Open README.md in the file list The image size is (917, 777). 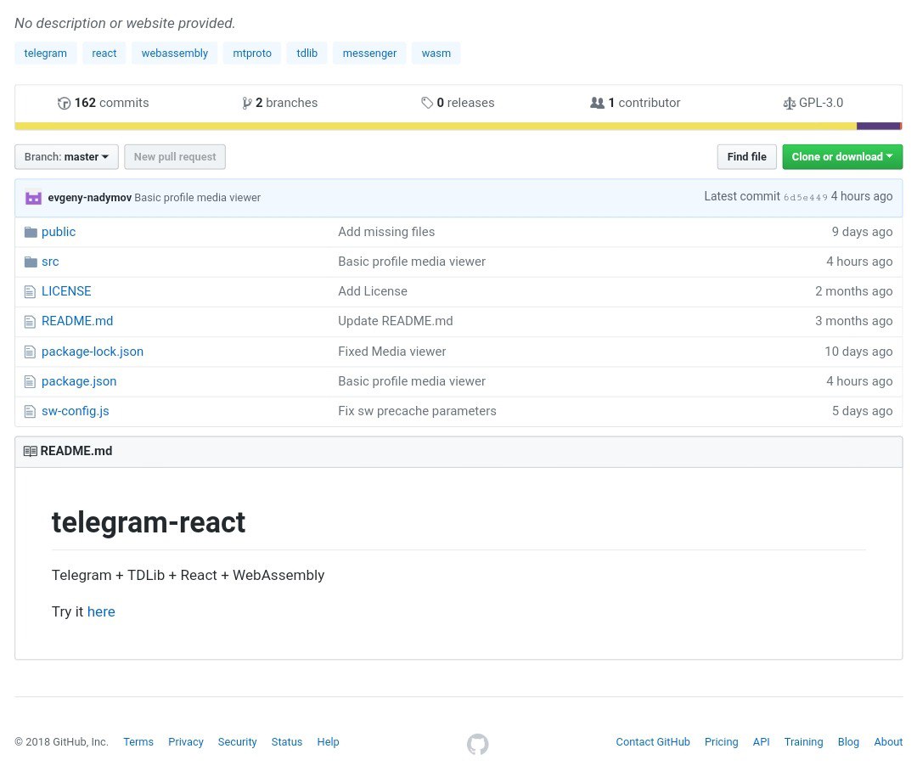click(x=77, y=321)
